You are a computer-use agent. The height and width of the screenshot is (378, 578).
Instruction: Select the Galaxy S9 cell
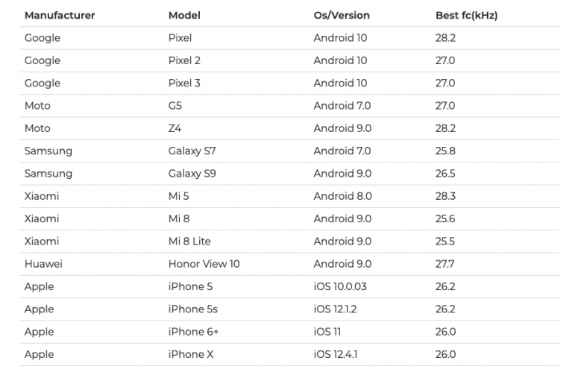[192, 174]
